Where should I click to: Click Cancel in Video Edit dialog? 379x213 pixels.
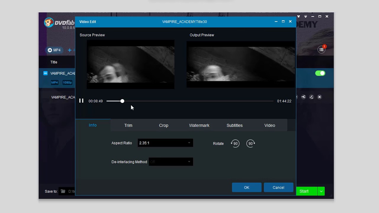(278, 188)
